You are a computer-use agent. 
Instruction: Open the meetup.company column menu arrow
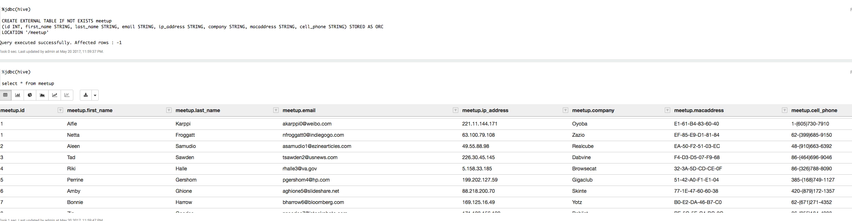click(x=667, y=110)
